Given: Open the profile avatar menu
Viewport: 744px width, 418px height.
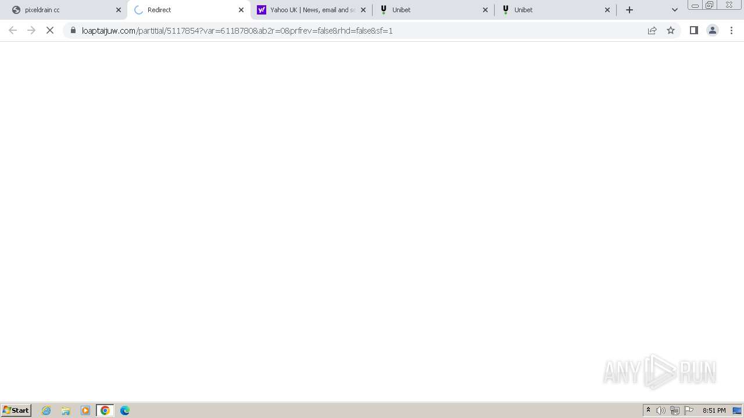Looking at the screenshot, I should pyautogui.click(x=713, y=30).
